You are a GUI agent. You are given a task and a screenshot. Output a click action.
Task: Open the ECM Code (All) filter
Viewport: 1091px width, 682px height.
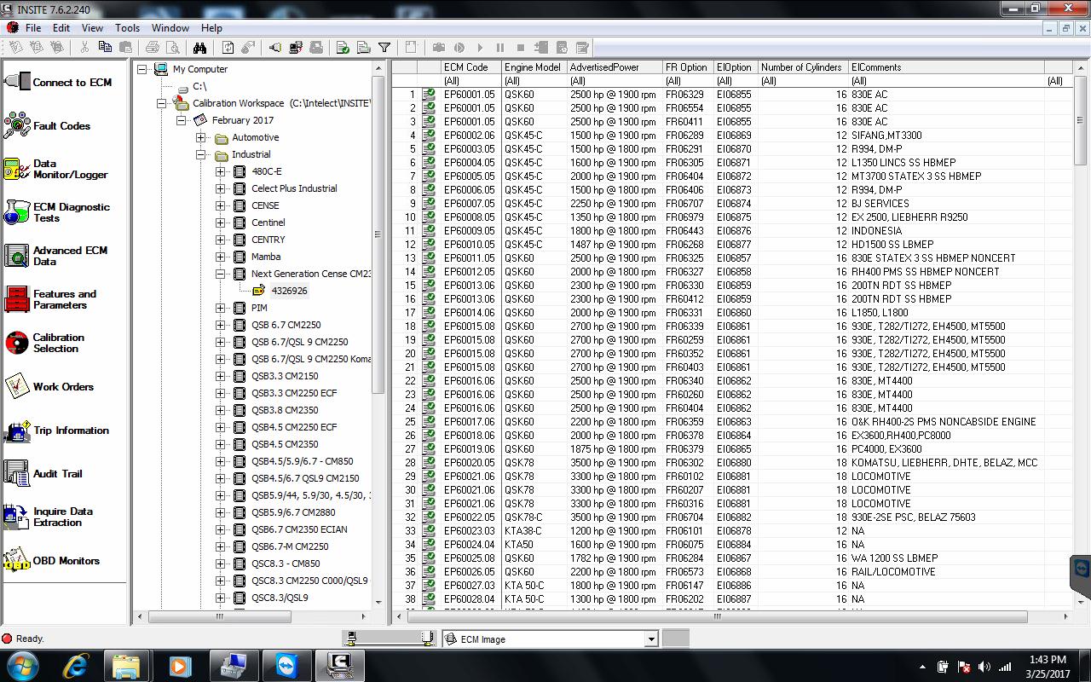click(x=470, y=81)
